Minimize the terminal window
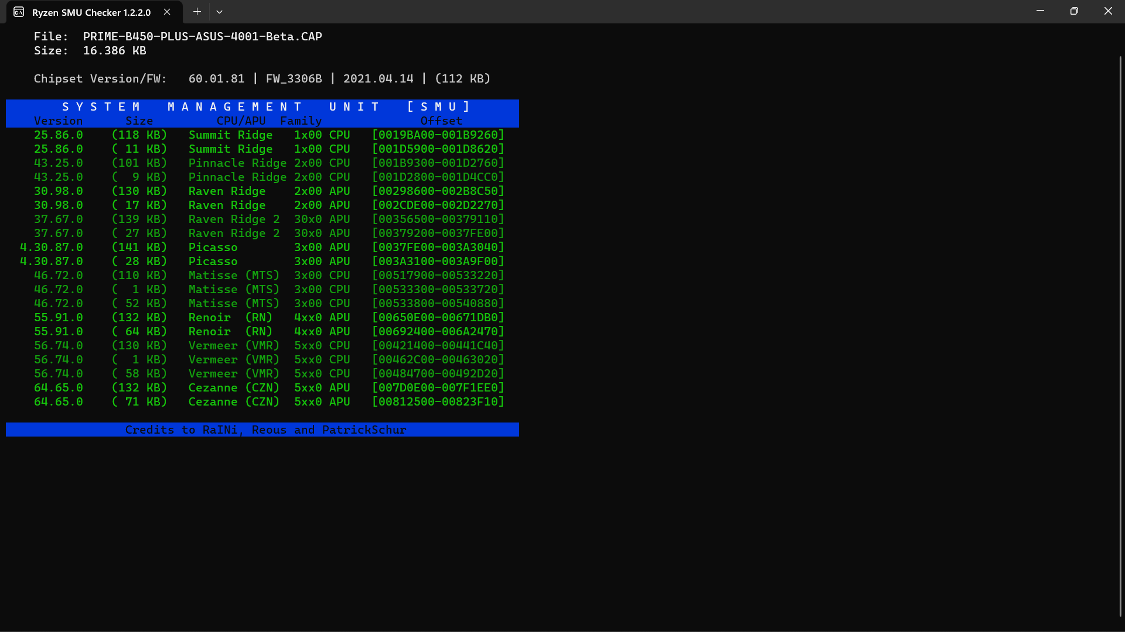The image size is (1125, 632). pyautogui.click(x=1040, y=11)
